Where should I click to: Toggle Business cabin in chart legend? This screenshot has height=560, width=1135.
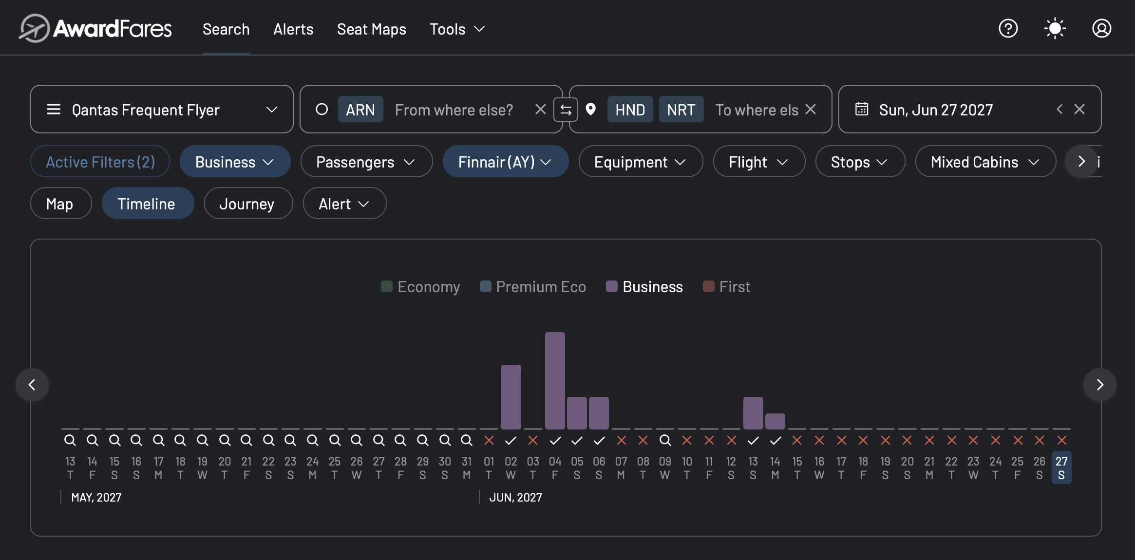[x=644, y=287]
